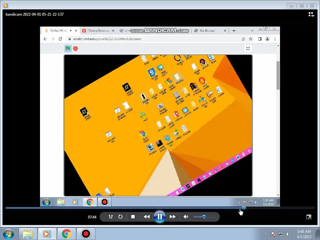Toggle repeat mode in Media Player
The height and width of the screenshot is (240, 320).
(120, 217)
